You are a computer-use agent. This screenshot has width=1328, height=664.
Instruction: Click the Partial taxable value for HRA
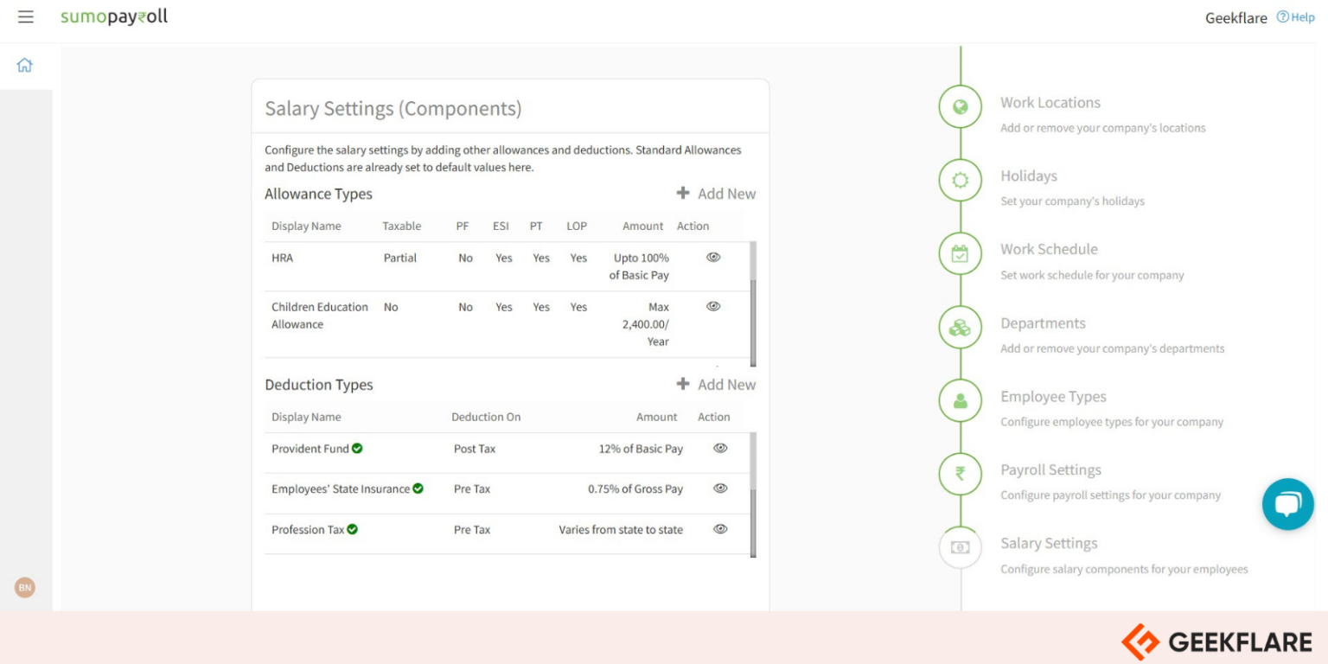(x=400, y=258)
